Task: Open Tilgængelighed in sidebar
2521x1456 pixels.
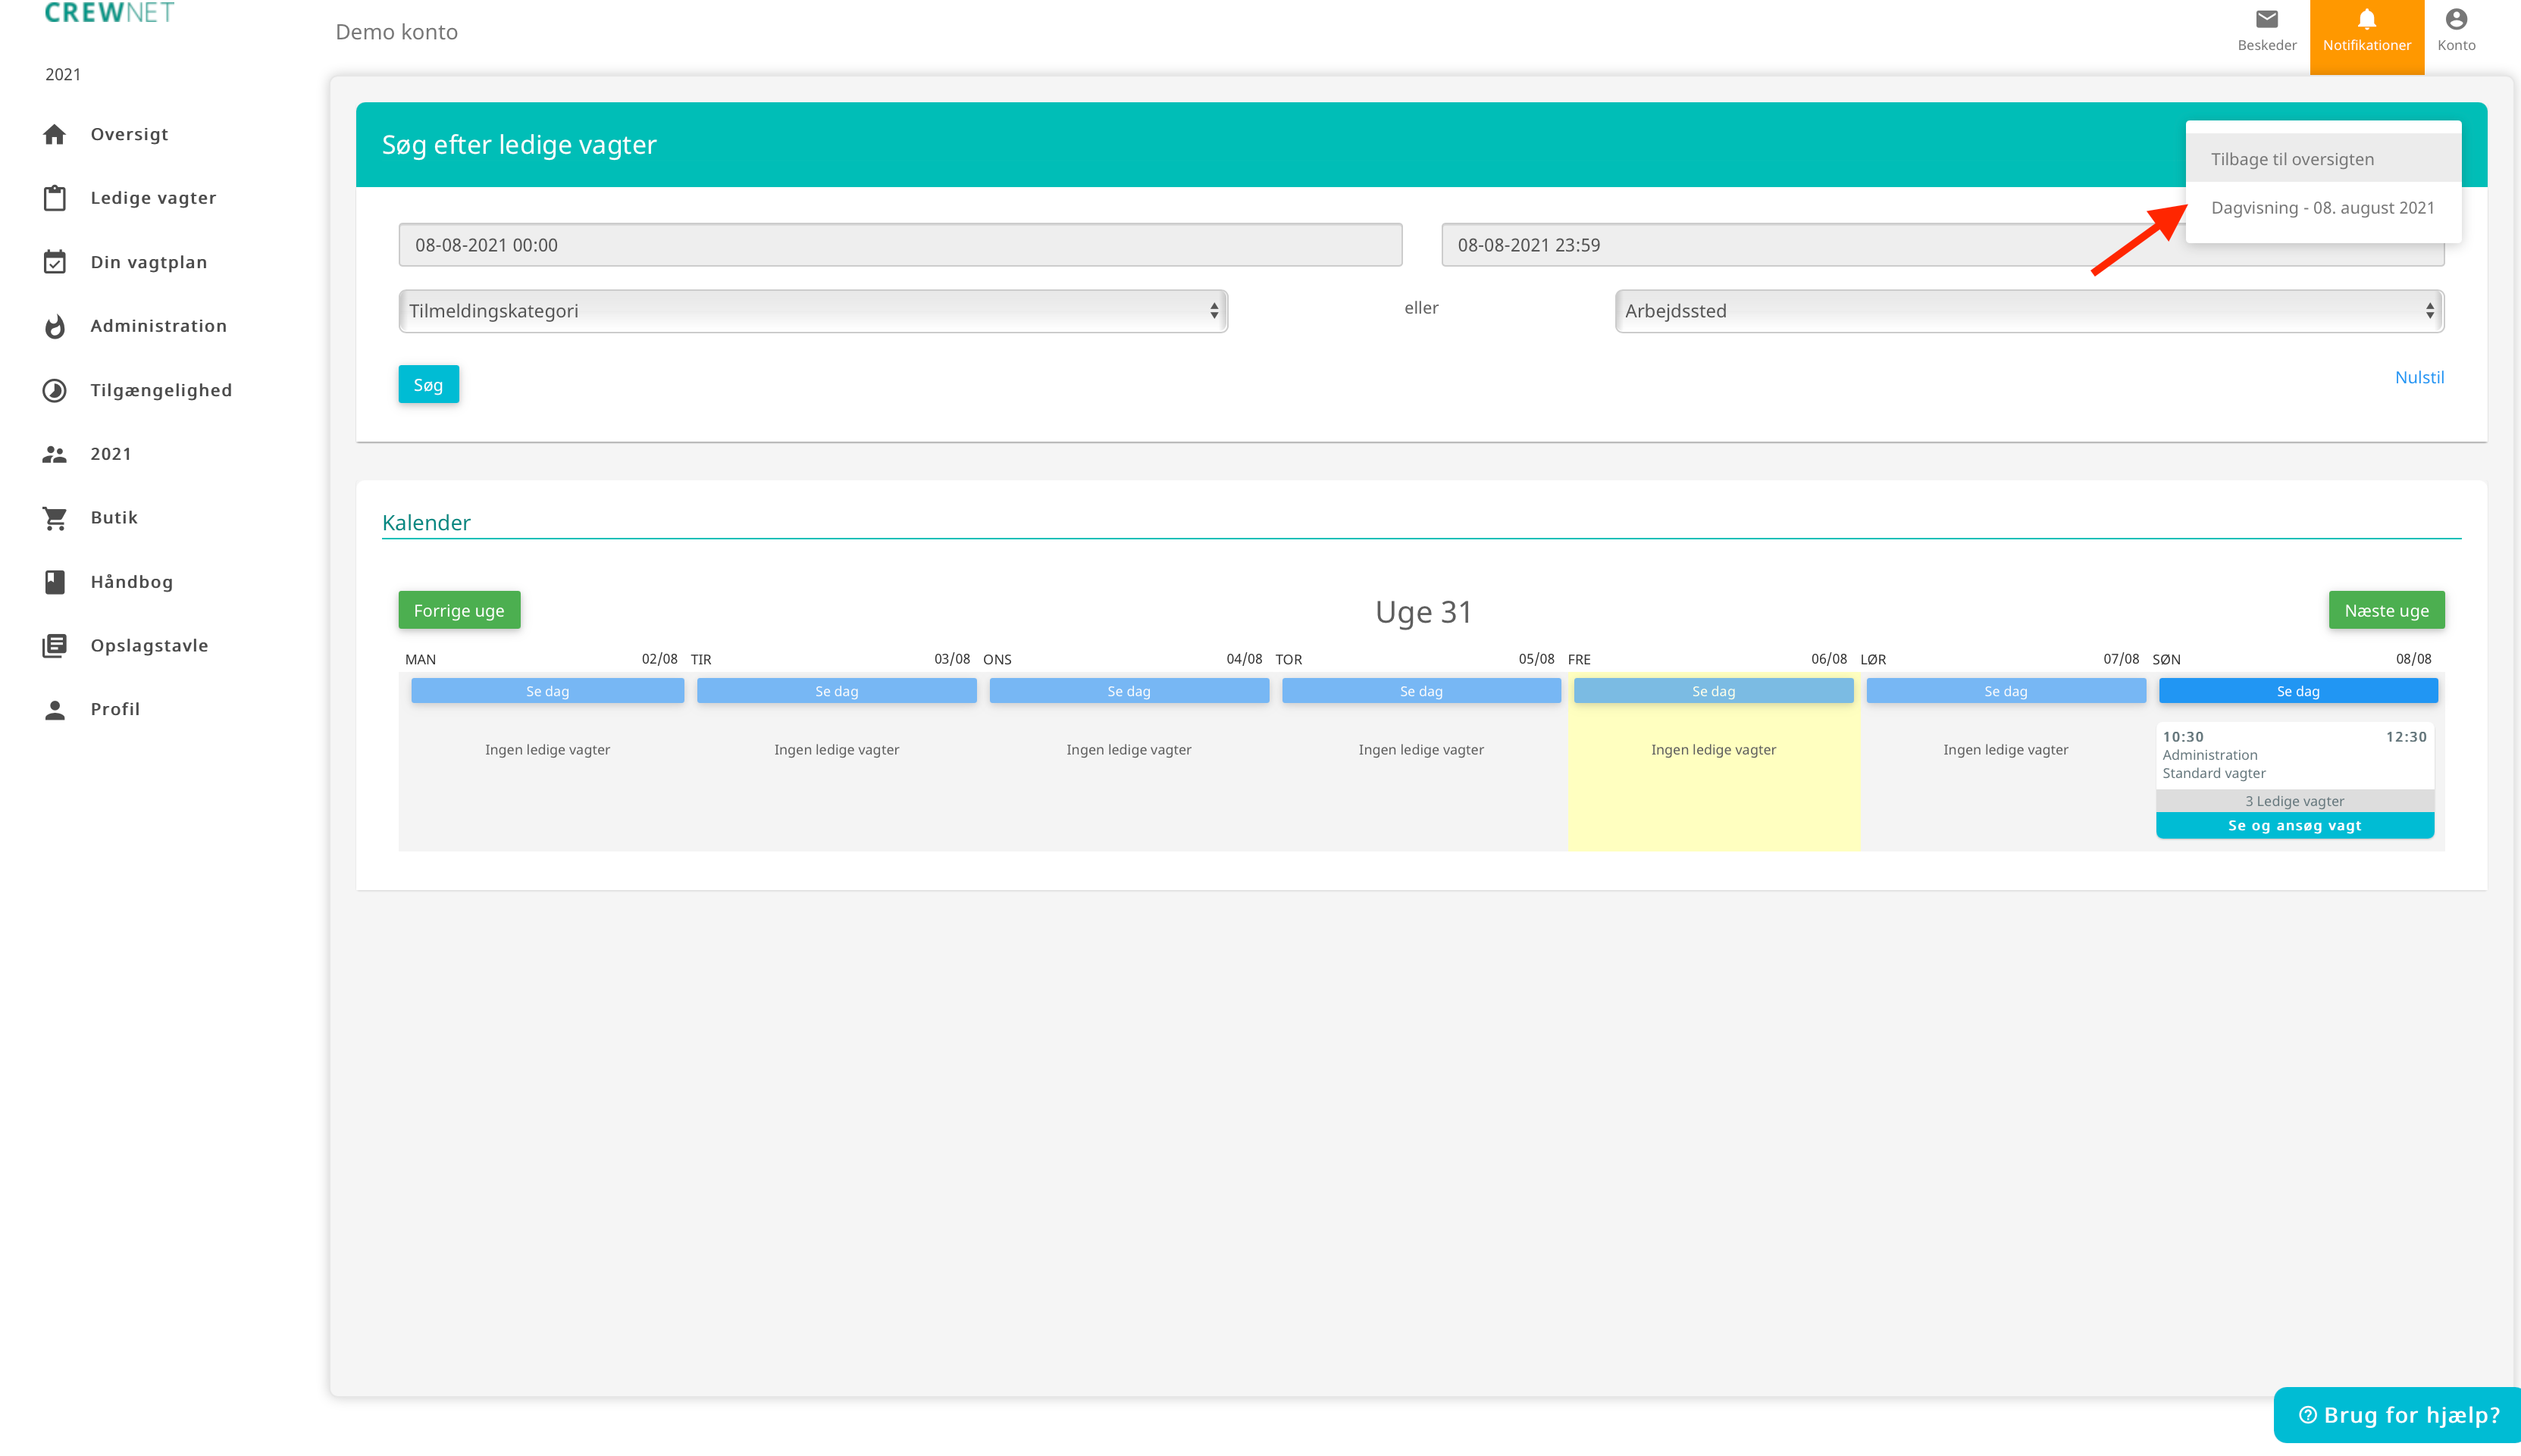Action: (161, 390)
